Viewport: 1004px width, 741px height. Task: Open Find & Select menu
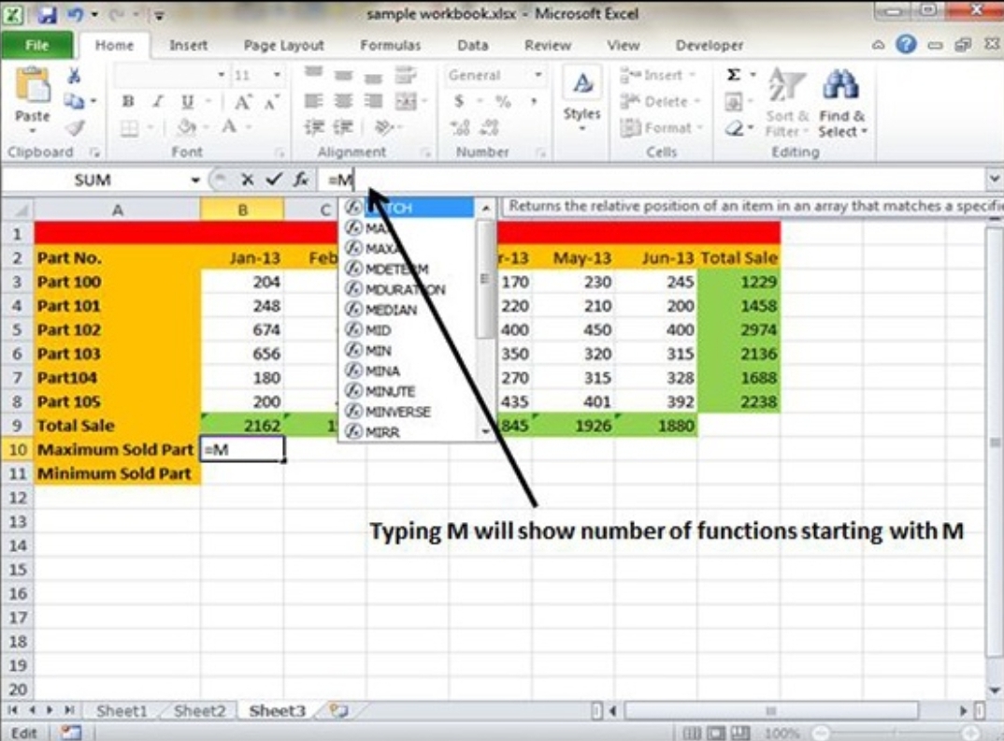[842, 101]
